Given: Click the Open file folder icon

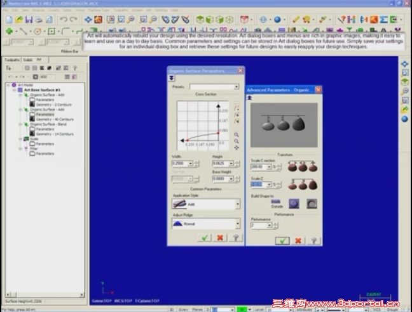Looking at the screenshot, I should [19, 20].
